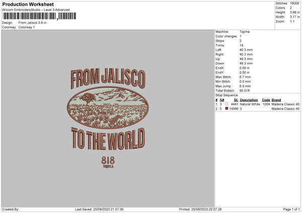The height and width of the screenshot is (213, 302).
Task: Click the Code column header
Action: pyautogui.click(x=266, y=100)
